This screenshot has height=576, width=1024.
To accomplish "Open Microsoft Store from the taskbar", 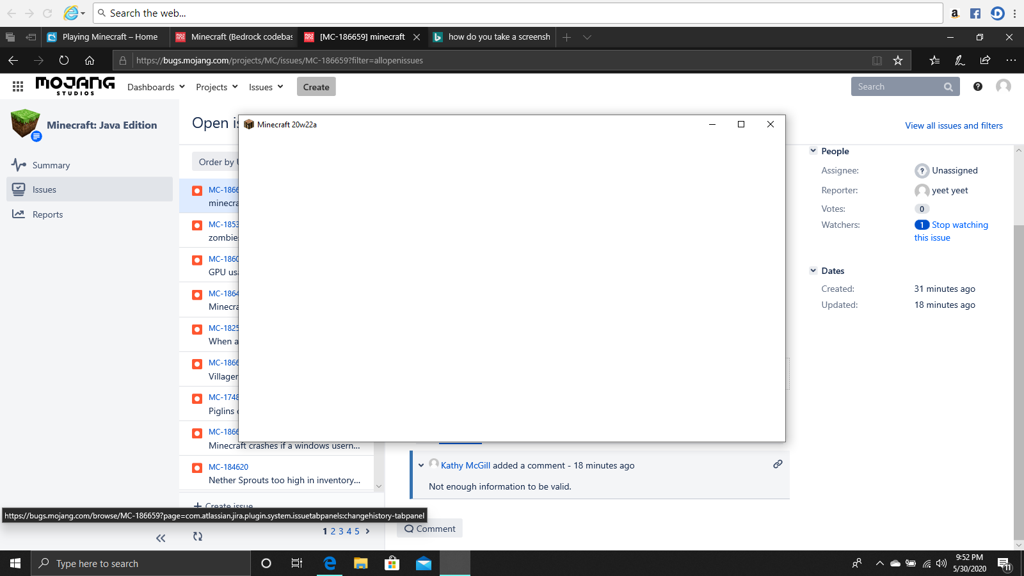I will point(392,563).
